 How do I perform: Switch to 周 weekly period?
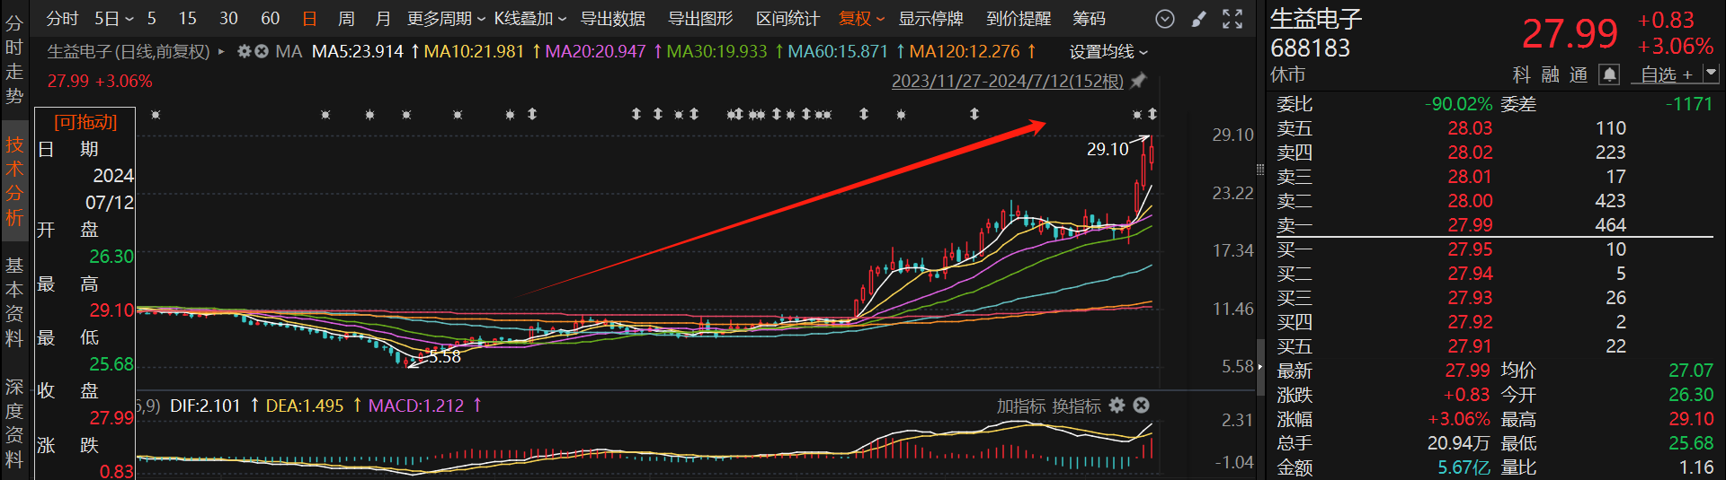(x=346, y=19)
